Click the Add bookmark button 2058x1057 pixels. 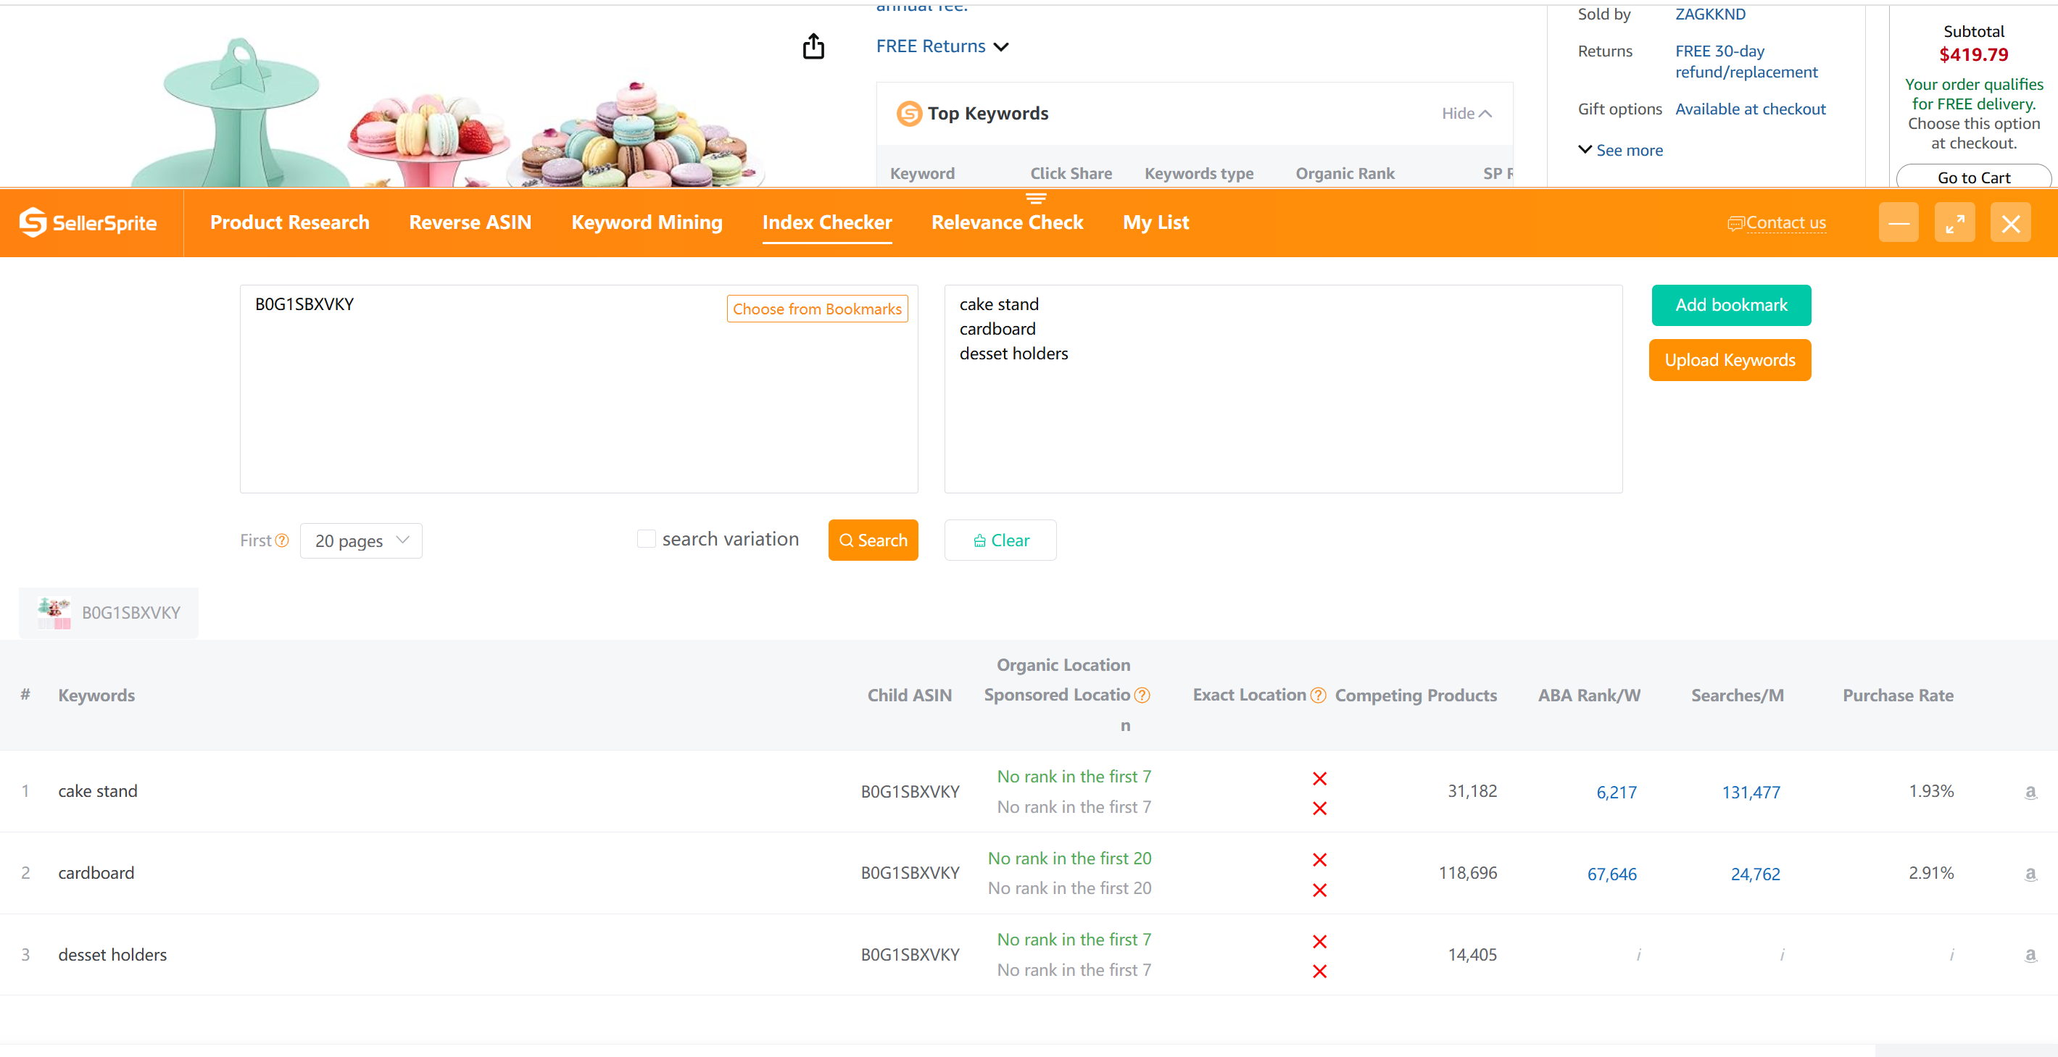1730,305
